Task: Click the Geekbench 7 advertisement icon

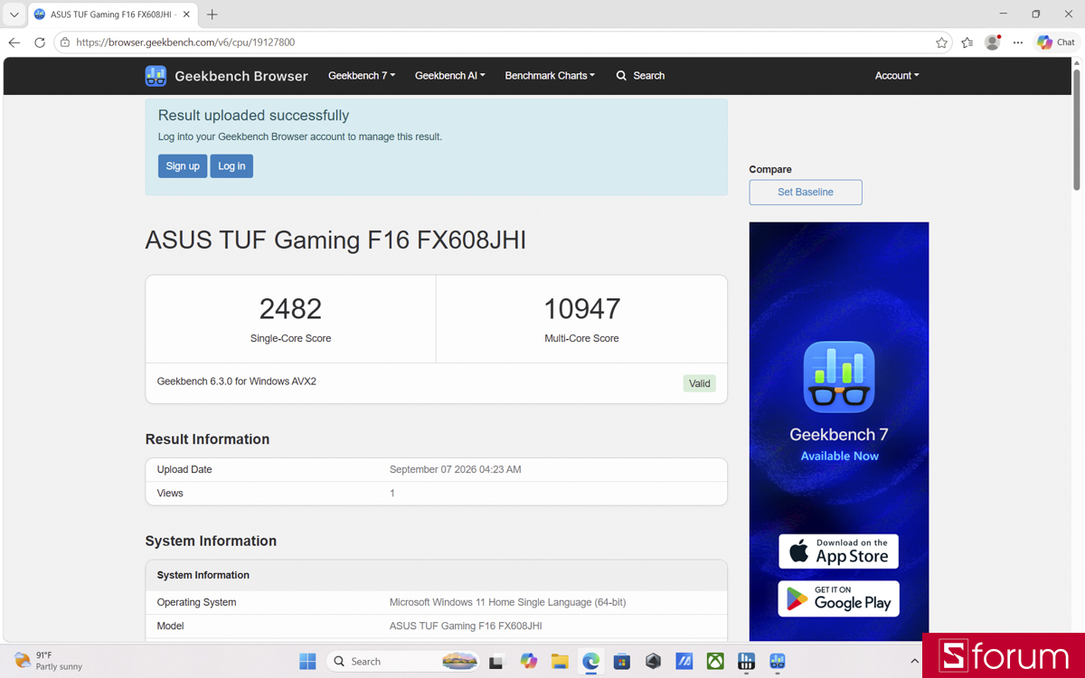Action: 839,377
